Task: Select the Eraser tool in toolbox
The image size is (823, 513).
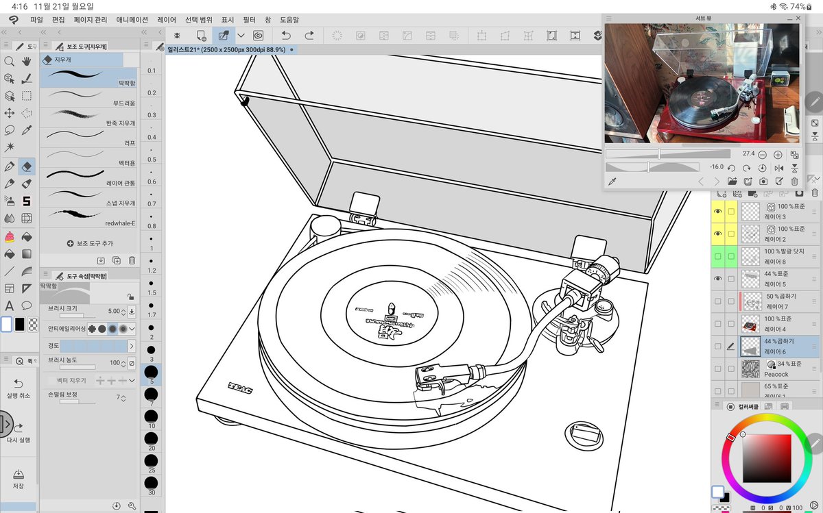Action: point(27,166)
